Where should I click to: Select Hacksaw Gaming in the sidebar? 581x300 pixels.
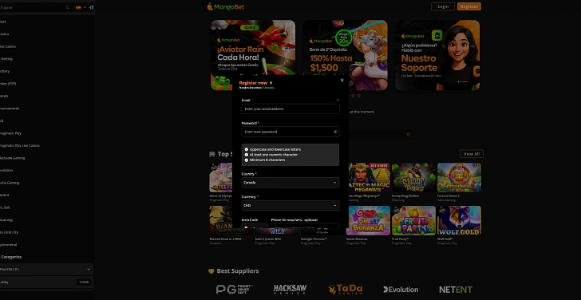pos(13,158)
